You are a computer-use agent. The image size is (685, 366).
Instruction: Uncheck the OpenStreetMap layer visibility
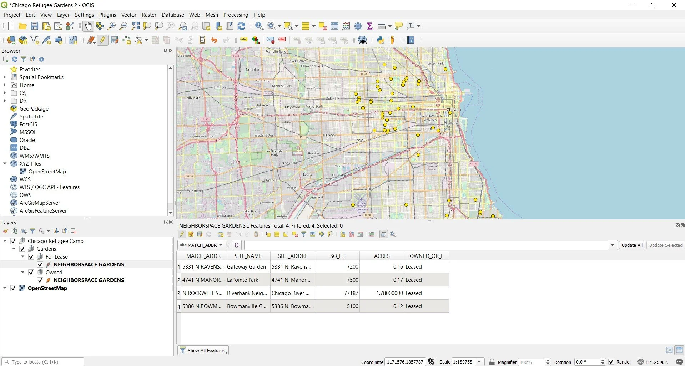pyautogui.click(x=14, y=288)
